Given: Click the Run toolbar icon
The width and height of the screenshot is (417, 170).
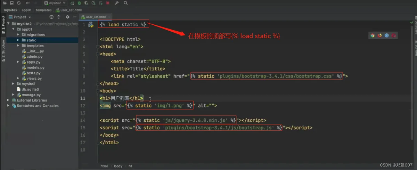Looking at the screenshot, I should tap(73, 3).
